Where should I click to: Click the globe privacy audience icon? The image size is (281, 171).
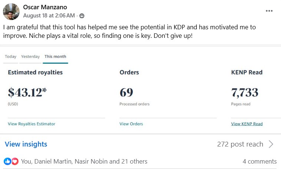pos(82,16)
